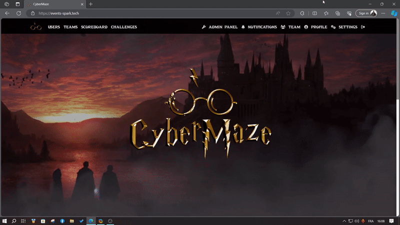Open the Profile page

point(315,27)
